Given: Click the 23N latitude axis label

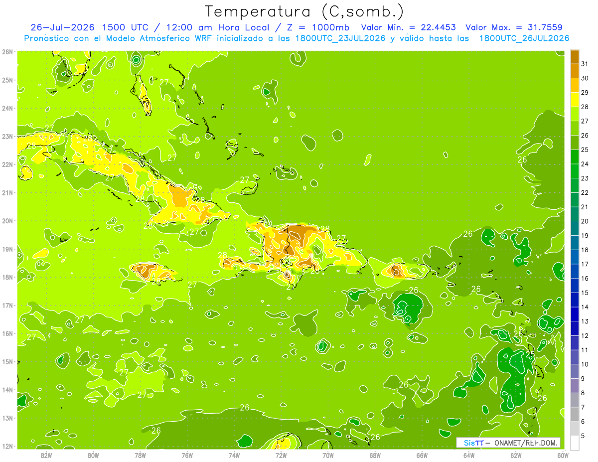Looking at the screenshot, I should click(7, 137).
